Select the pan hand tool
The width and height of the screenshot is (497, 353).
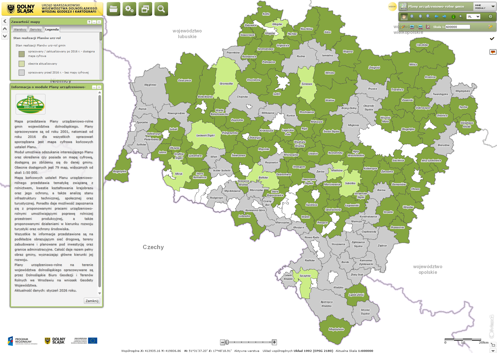[404, 17]
